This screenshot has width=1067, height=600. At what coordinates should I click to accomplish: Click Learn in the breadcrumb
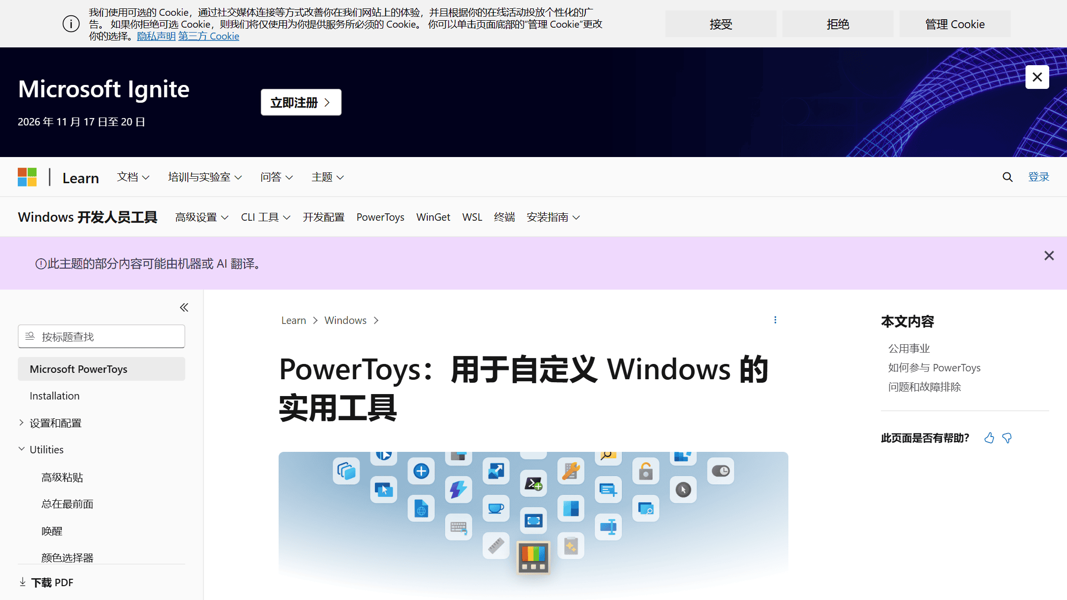(293, 320)
